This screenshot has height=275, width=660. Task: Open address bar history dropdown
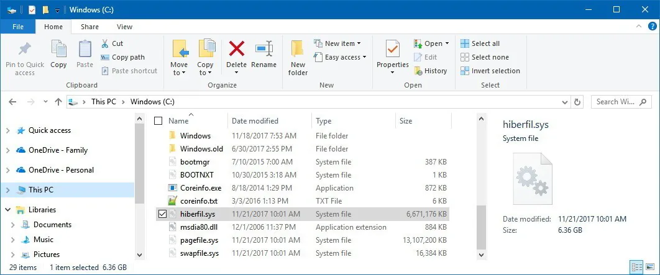tap(565, 102)
